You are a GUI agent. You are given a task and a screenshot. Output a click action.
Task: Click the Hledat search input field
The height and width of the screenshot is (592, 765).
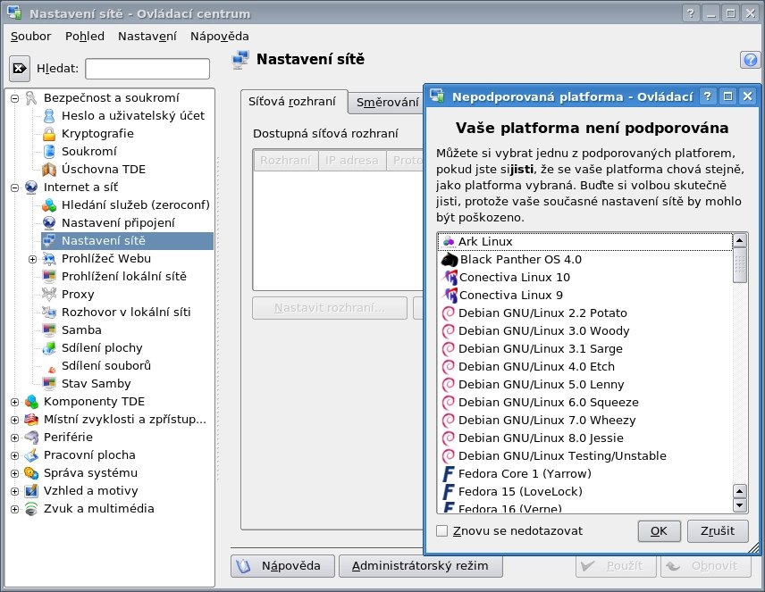tap(147, 69)
